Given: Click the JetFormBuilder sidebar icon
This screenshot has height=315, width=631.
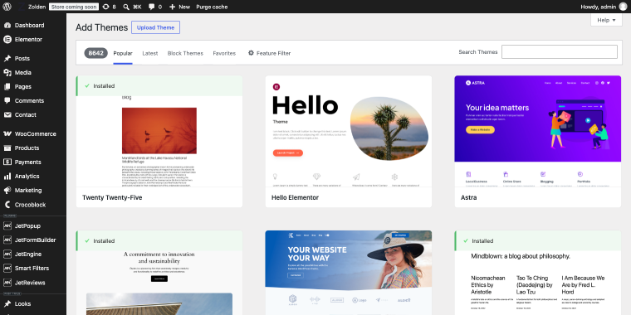Looking at the screenshot, I should coord(7,240).
